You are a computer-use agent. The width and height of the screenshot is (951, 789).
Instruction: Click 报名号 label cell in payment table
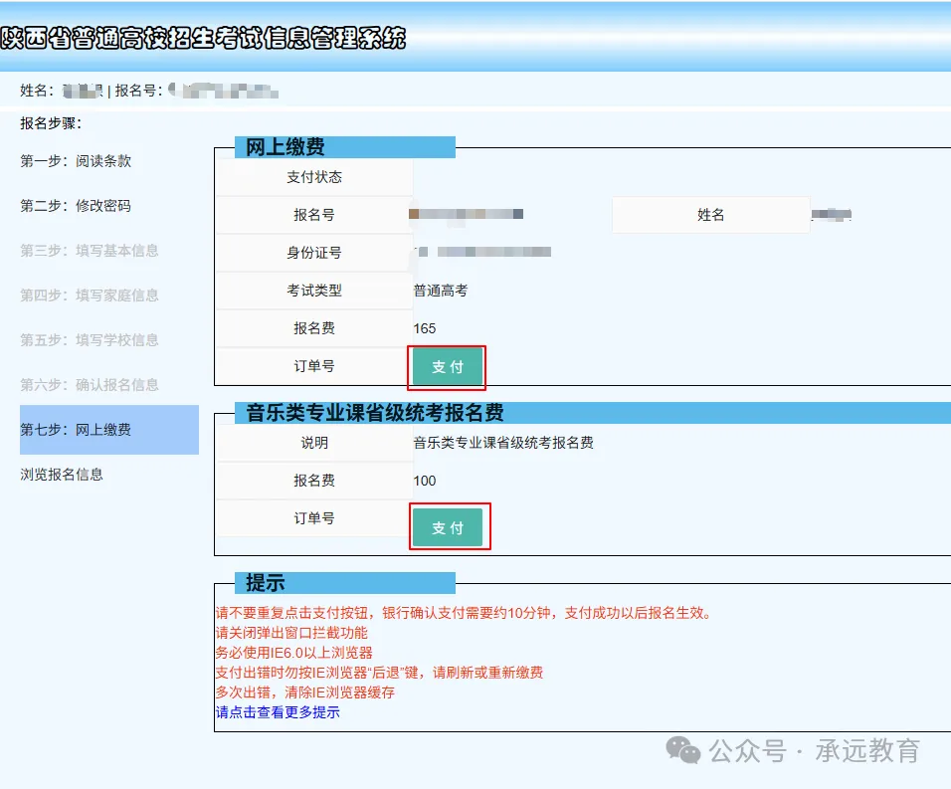click(314, 215)
